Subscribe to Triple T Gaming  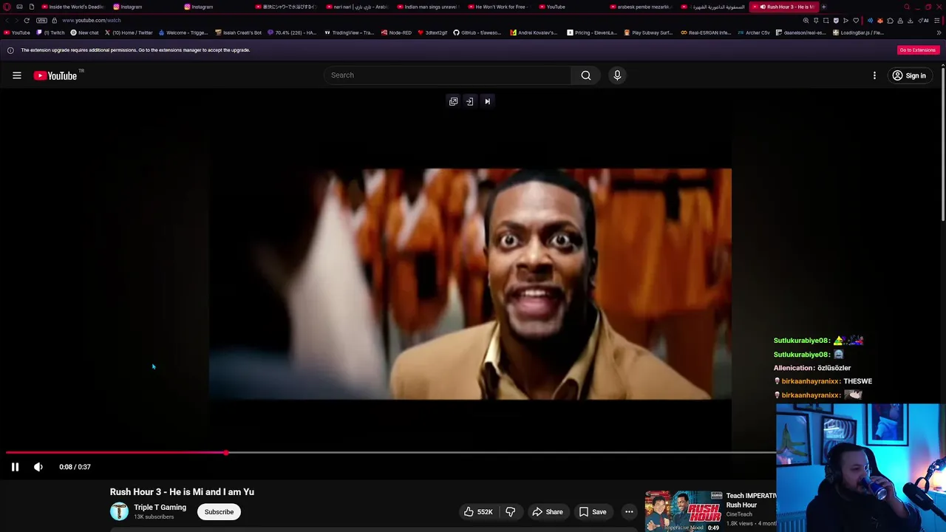point(219,511)
